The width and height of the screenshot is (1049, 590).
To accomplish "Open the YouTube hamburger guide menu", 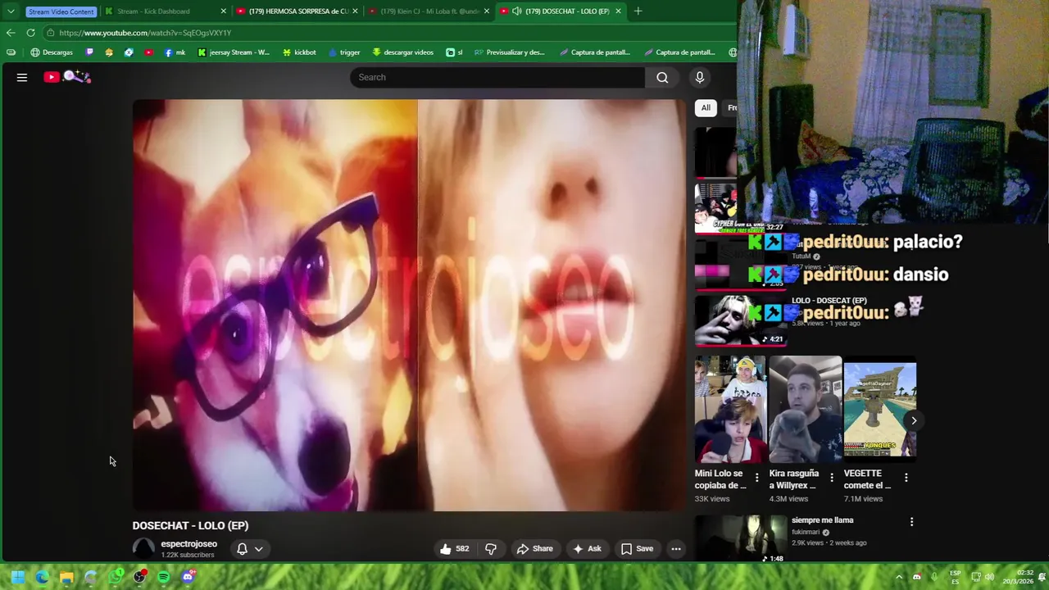I will pos(22,77).
